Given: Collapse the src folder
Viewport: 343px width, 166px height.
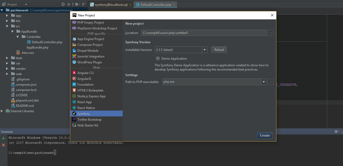Looking at the screenshot, I should [x=7, y=26].
